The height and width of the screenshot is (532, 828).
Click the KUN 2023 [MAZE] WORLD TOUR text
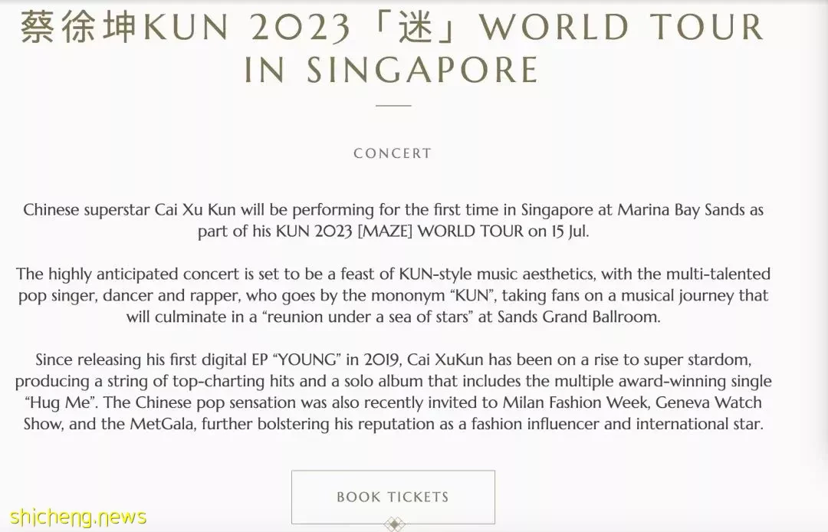coord(399,232)
